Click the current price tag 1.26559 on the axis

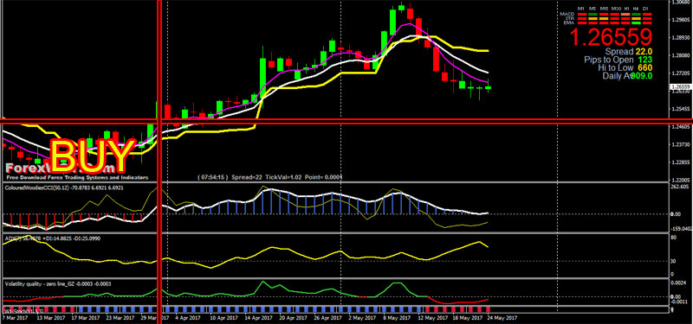tap(681, 87)
